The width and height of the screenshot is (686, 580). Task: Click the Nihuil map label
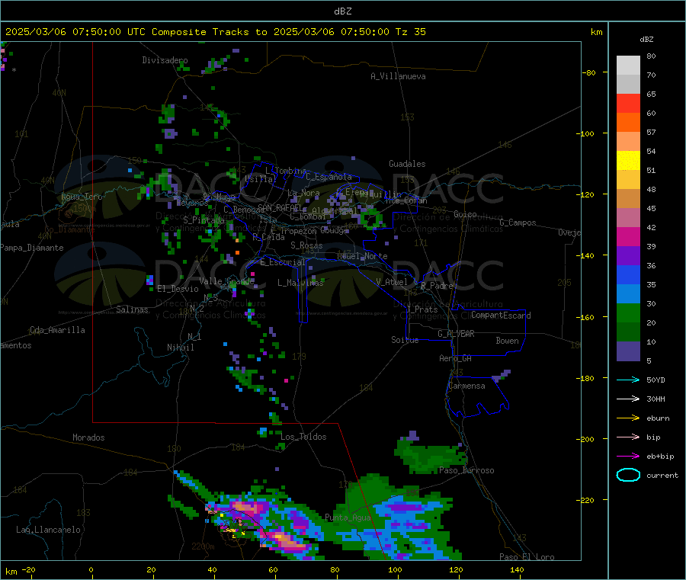tap(181, 348)
